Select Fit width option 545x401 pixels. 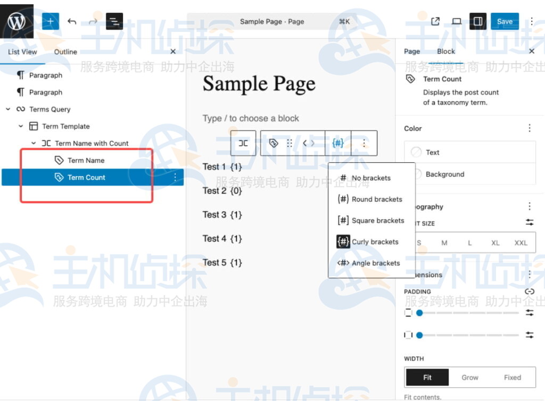click(427, 377)
